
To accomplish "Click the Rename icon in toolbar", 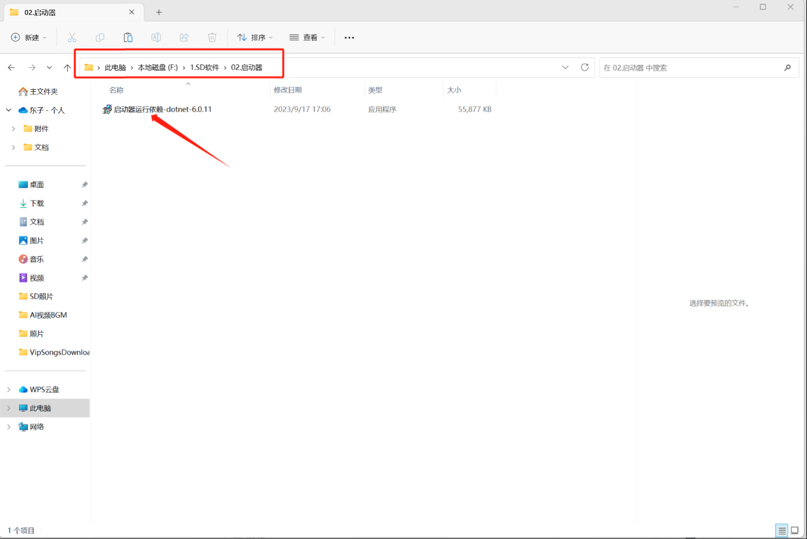I will pyautogui.click(x=156, y=37).
